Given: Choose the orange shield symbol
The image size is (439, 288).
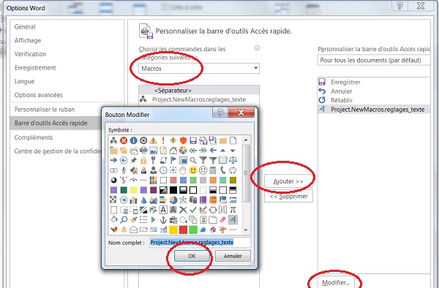Looking at the screenshot, I should (183, 140).
